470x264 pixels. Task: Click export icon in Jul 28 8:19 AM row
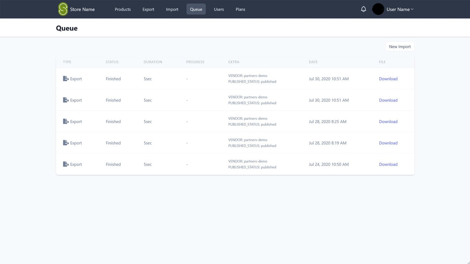(x=66, y=143)
